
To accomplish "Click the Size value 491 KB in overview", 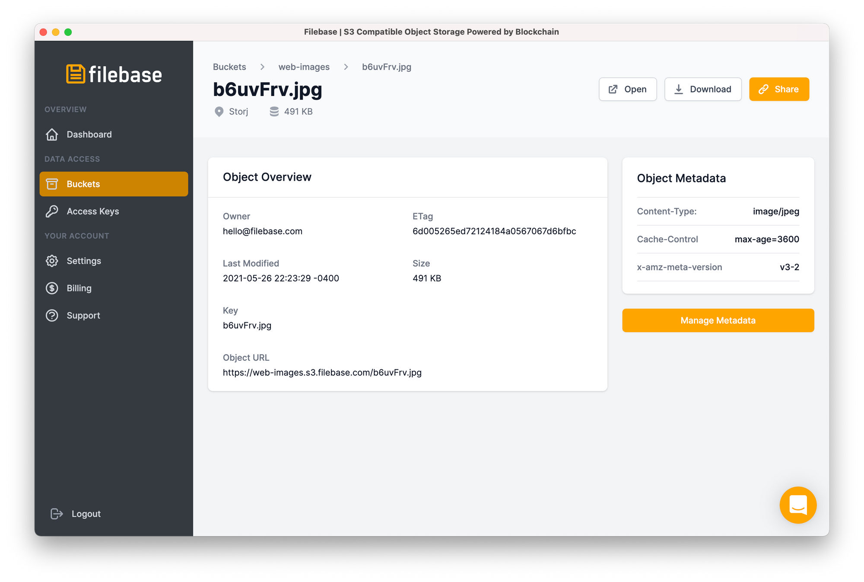I will (427, 278).
